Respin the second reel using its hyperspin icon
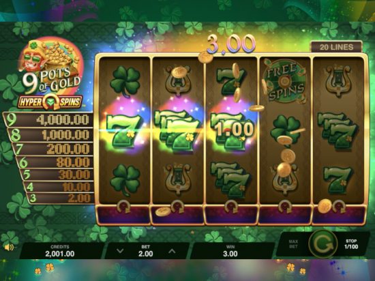The image size is (375, 281). pos(177,207)
